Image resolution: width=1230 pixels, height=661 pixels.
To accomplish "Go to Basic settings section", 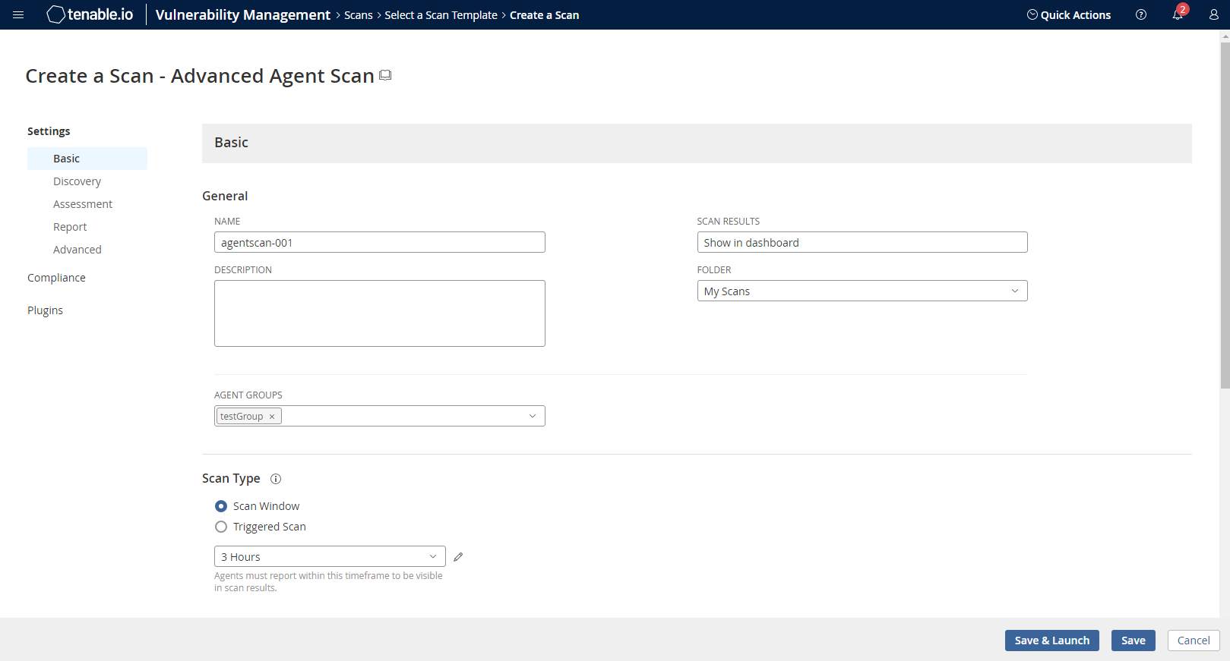I will click(87, 159).
